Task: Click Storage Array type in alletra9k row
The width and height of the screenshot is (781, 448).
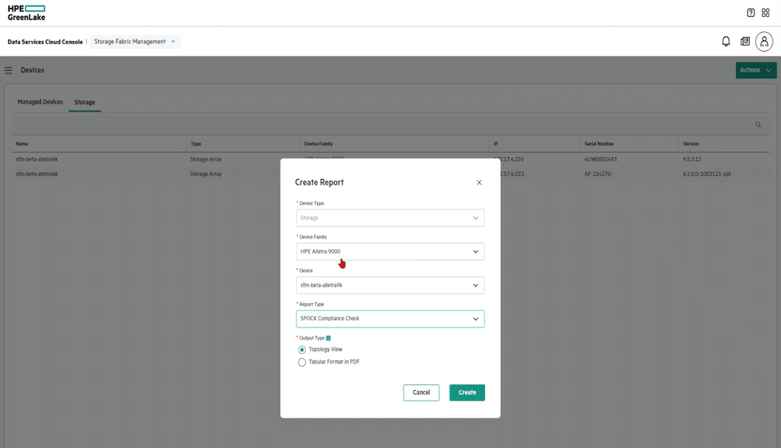Action: tap(206, 159)
